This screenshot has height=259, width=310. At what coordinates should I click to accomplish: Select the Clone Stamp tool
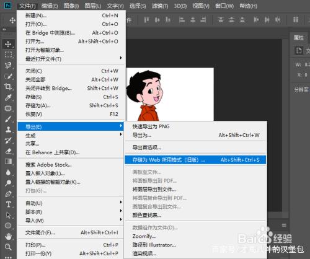click(8, 129)
